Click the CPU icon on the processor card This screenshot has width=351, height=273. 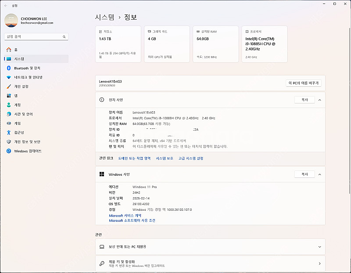(x=247, y=32)
